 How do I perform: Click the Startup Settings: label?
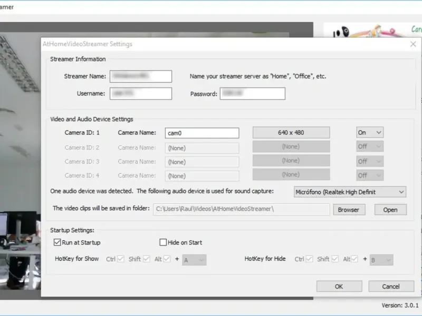point(72,230)
